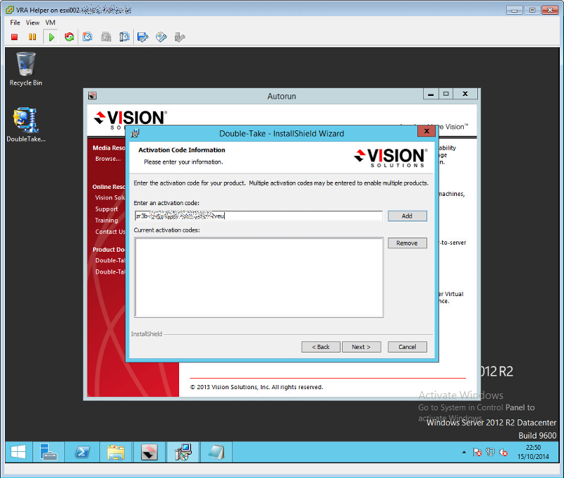Click into the activation code input field

pyautogui.click(x=258, y=216)
